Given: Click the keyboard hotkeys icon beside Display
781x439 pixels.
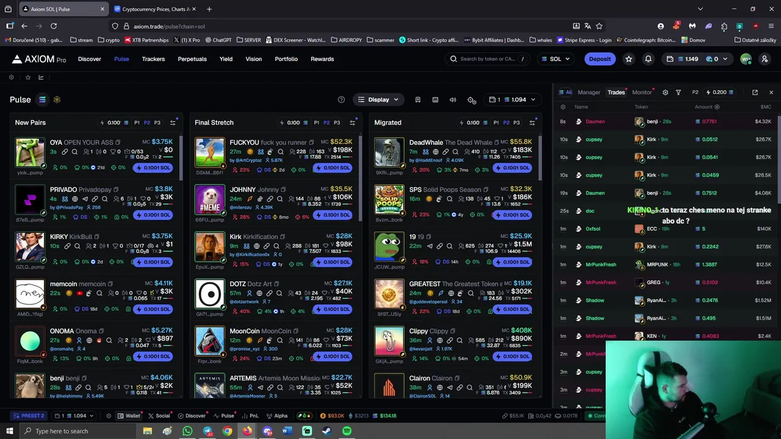Looking at the screenshot, I should point(435,99).
